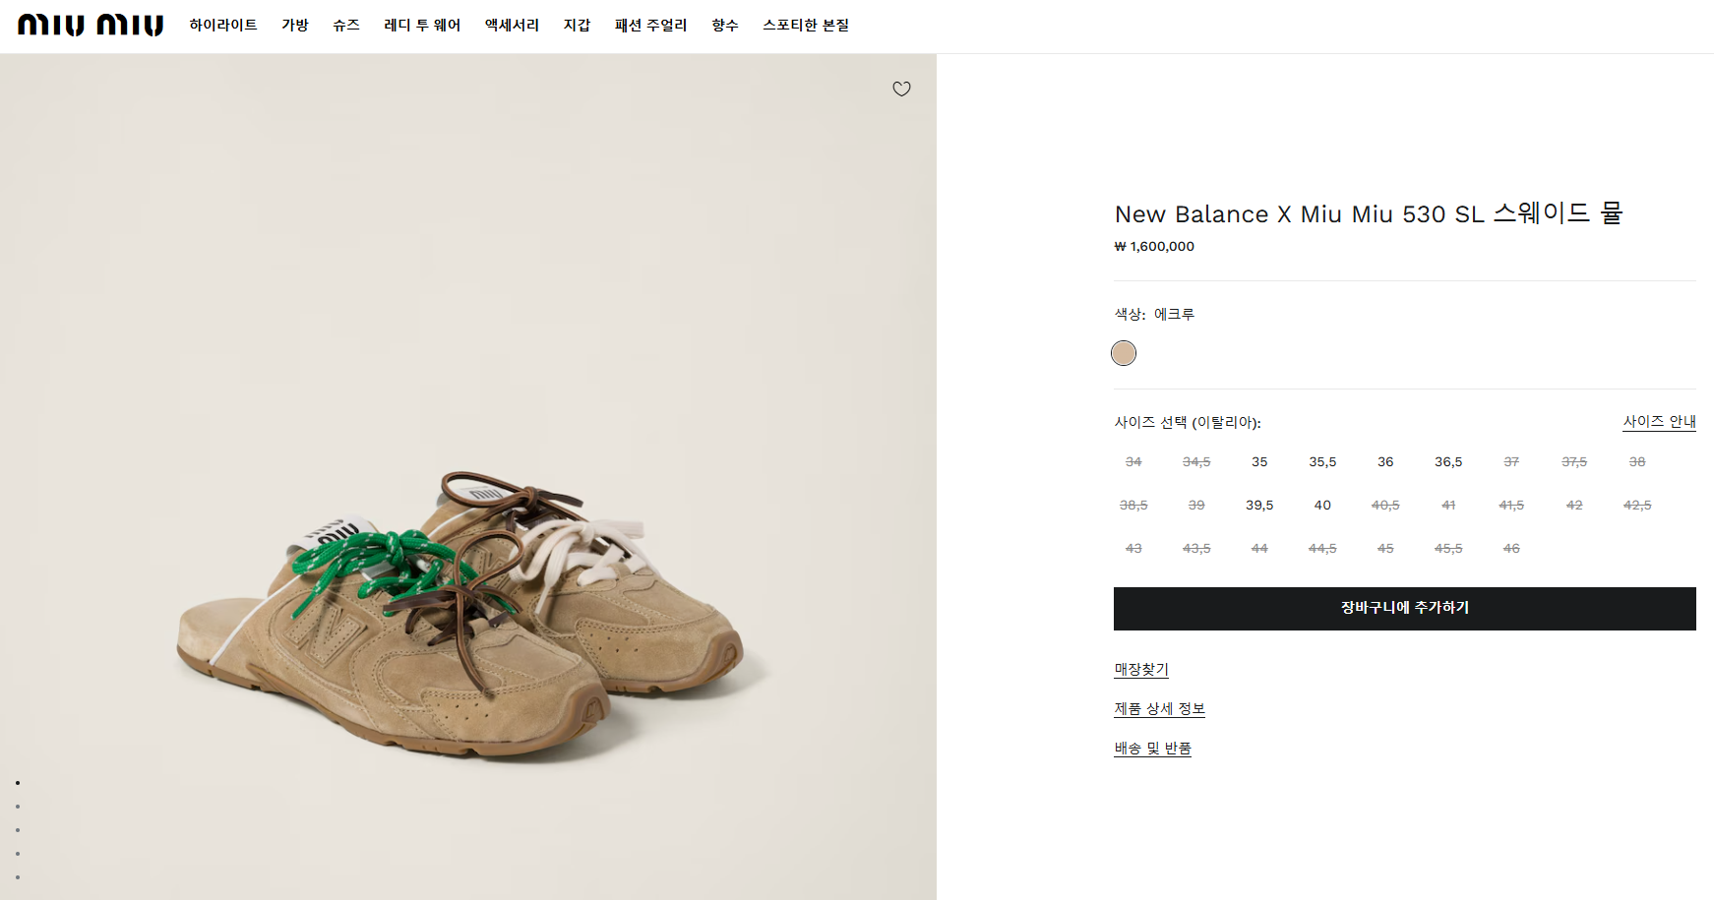1714x900 pixels.
Task: Select size 36,5
Action: pos(1448,461)
